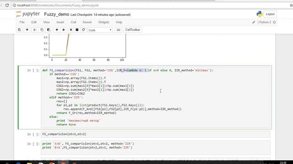The width and height of the screenshot is (293, 164).
Task: Paste cells below icon
Action: click(x=49, y=30)
